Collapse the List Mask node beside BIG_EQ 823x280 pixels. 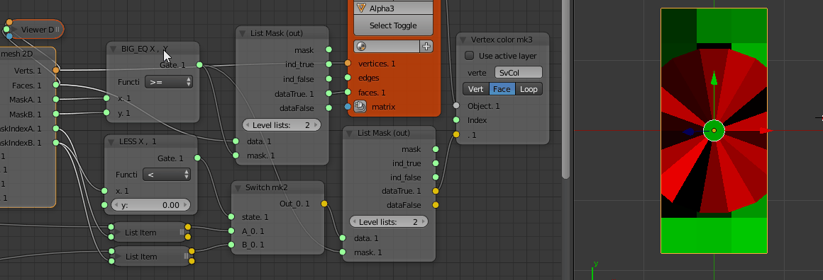coord(243,33)
